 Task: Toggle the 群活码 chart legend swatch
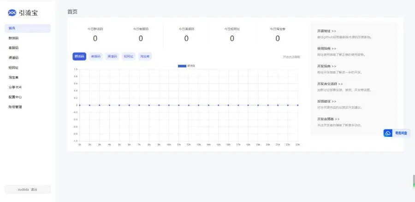point(182,66)
